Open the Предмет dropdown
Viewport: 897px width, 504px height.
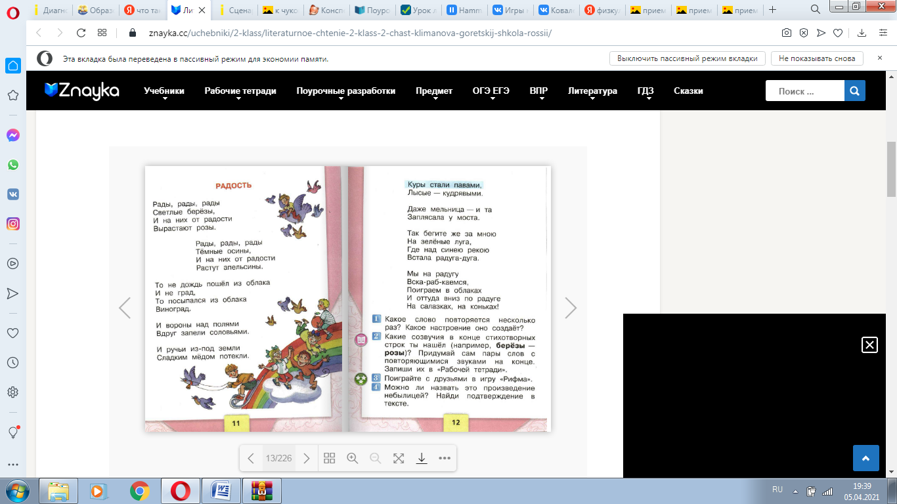(434, 91)
